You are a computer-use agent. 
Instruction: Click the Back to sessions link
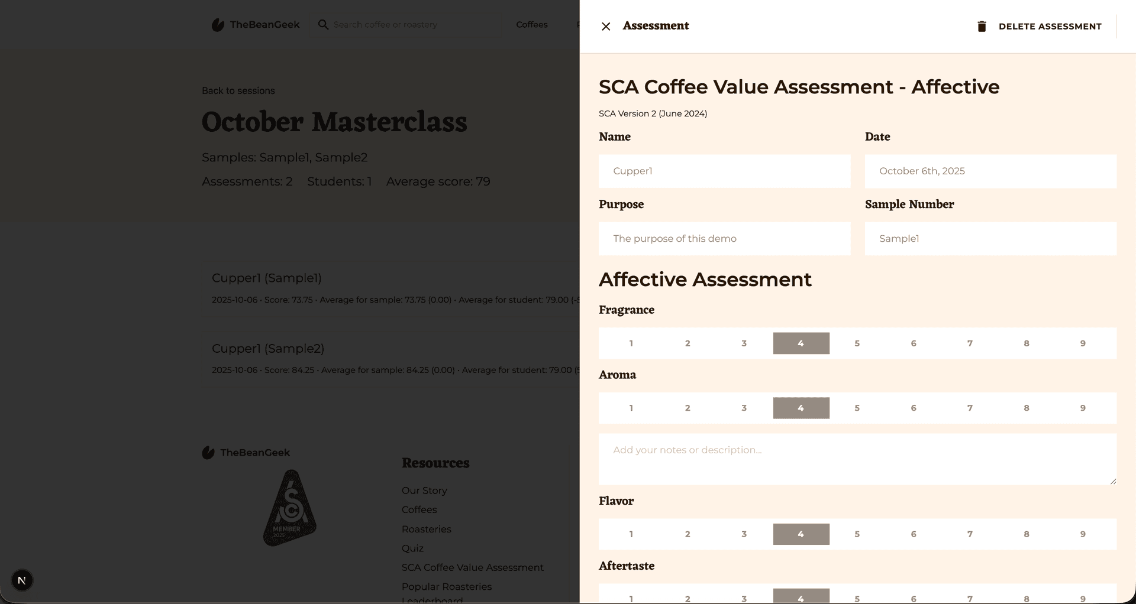point(238,90)
